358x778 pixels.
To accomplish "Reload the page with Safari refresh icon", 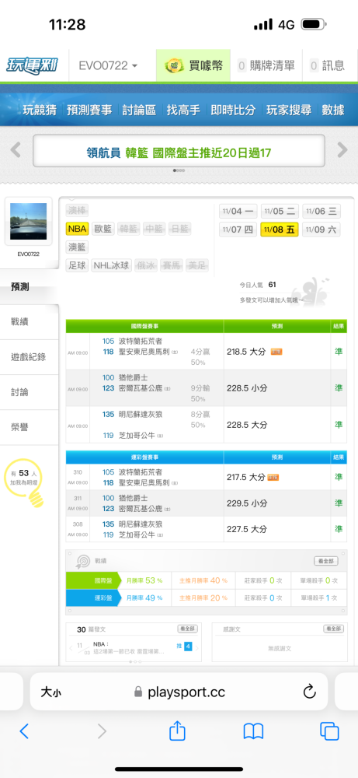I will point(310,691).
